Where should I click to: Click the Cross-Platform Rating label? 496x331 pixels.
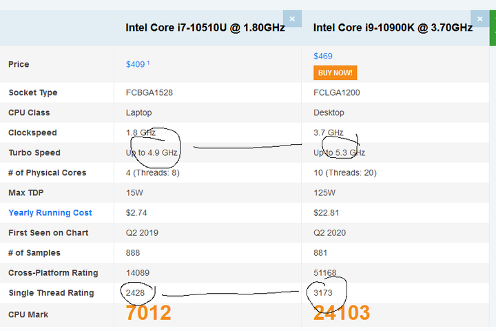[53, 272]
